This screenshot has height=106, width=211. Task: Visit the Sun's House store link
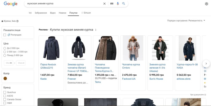156,79
